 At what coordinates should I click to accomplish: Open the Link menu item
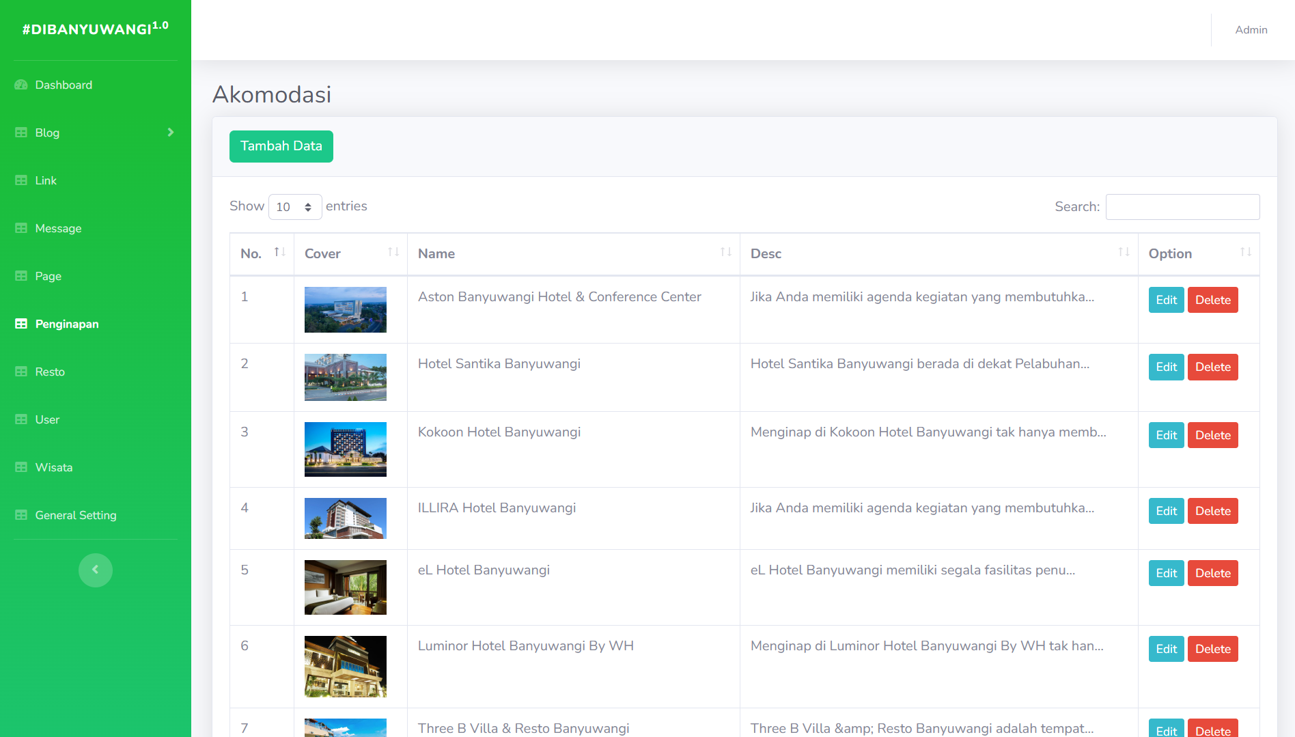tap(96, 180)
